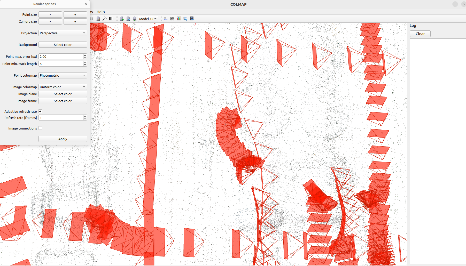The image size is (466, 266).
Task: Click the grab image icon
Action: 185,19
